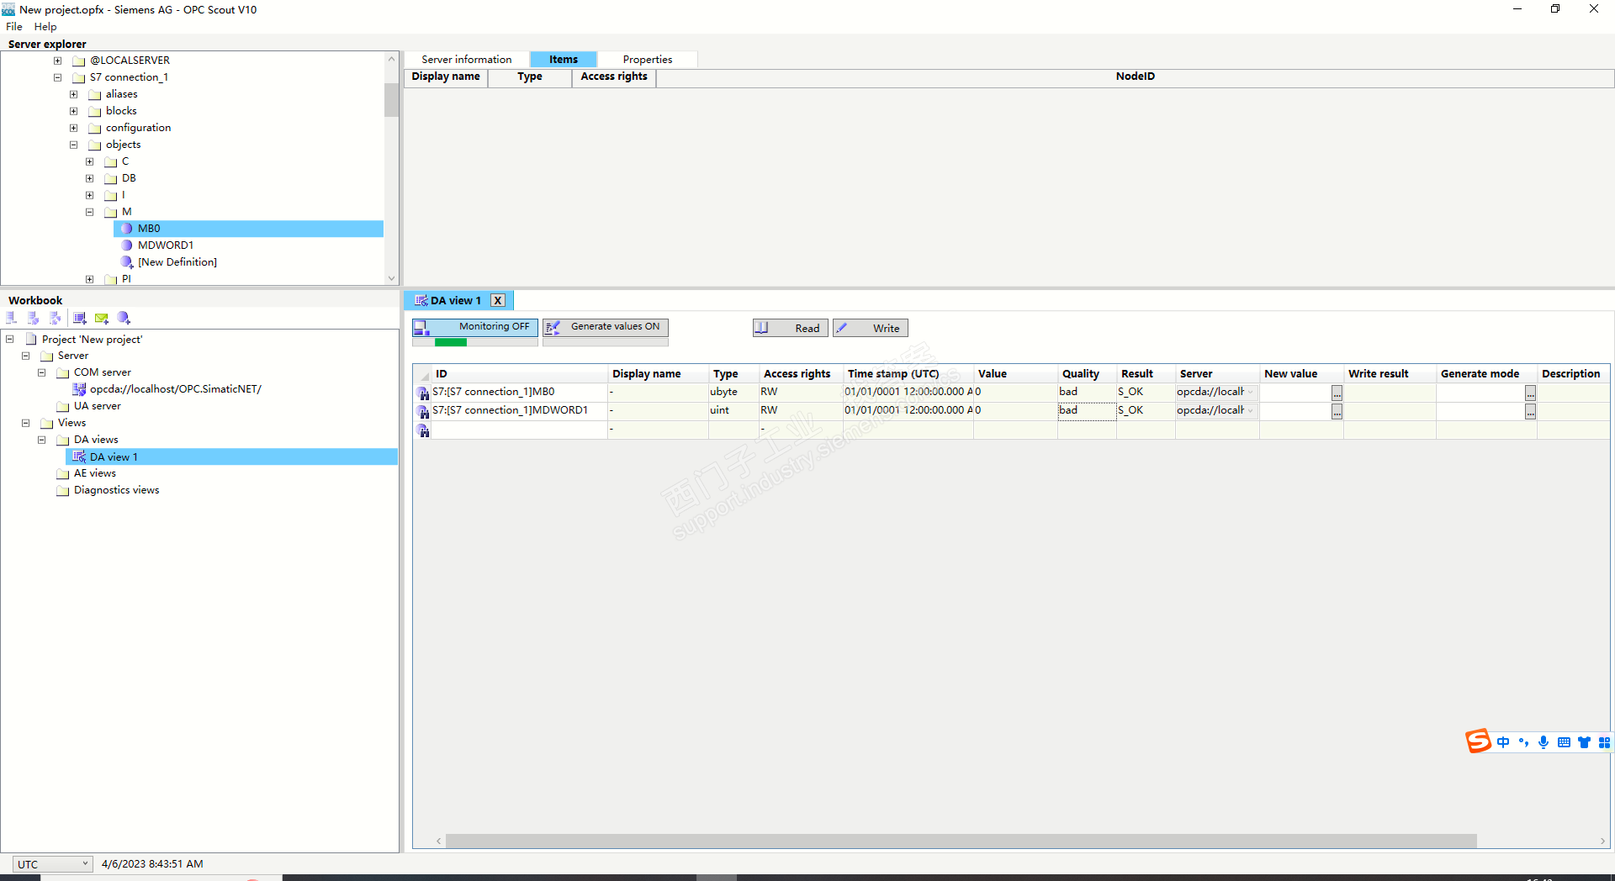The height and width of the screenshot is (881, 1615).
Task: Open the File menu
Action: (x=14, y=27)
